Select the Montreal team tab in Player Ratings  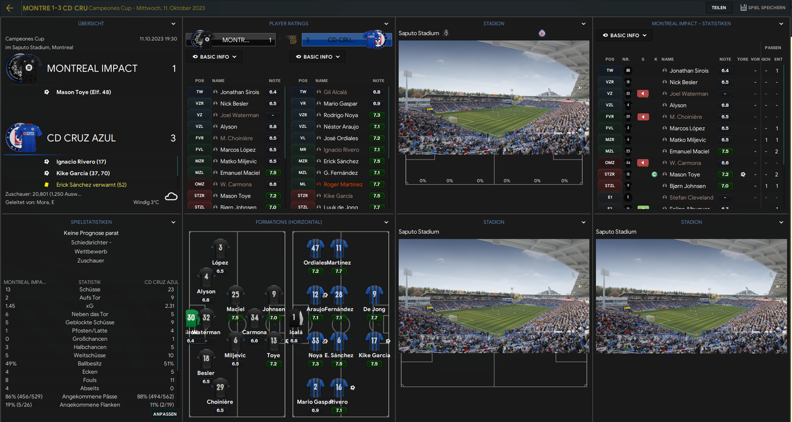coord(231,40)
